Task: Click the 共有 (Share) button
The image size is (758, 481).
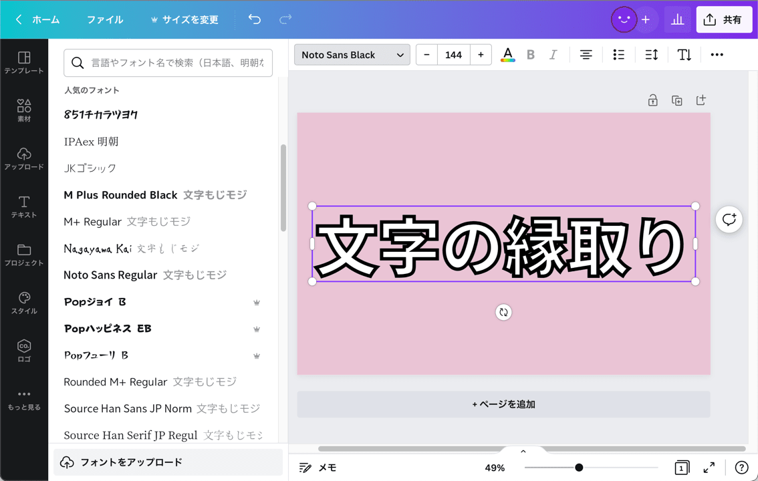Action: 724,19
